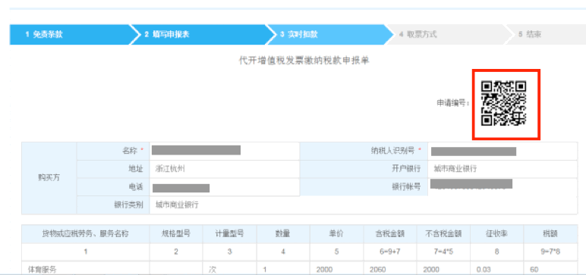Select the 开户银行 field with 城市商业银行

(503, 169)
